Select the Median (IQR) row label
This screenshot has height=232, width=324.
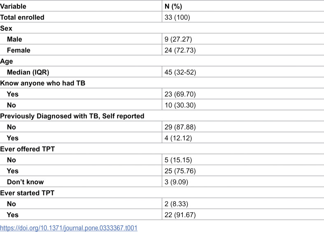click(28, 72)
